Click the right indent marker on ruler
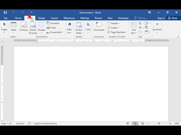This screenshot has height=135, width=181. point(145,41)
